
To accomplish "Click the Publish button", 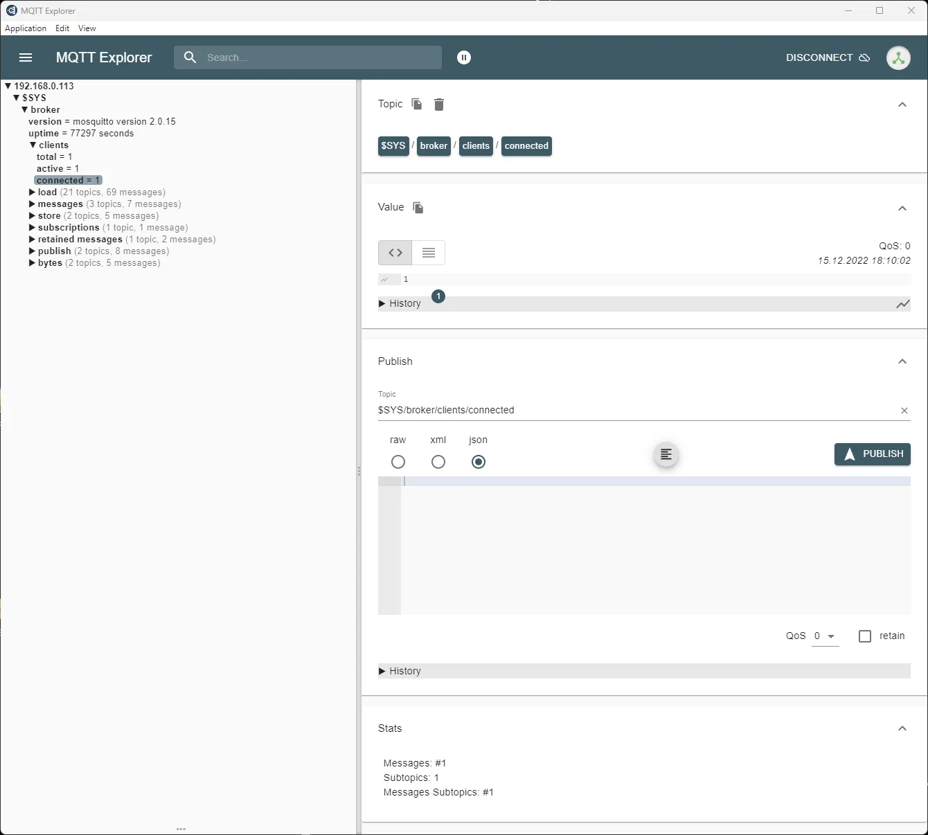I will (x=873, y=454).
